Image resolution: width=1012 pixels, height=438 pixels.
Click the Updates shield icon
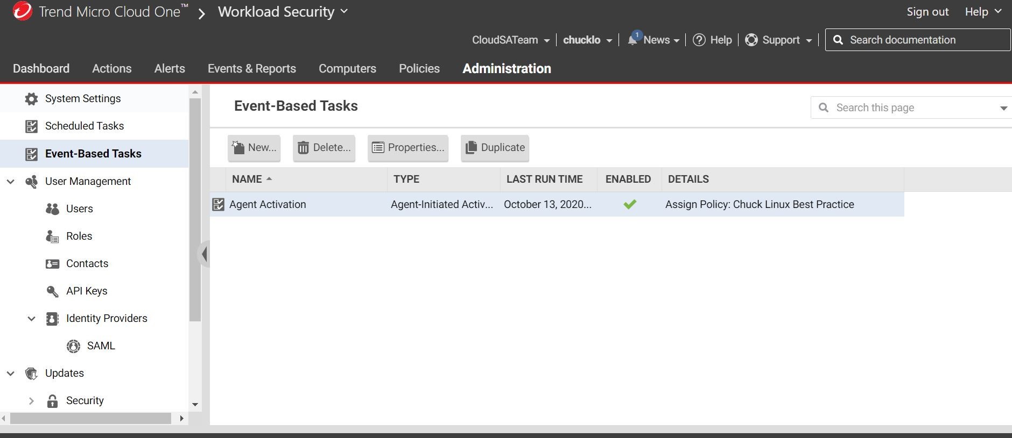(31, 374)
